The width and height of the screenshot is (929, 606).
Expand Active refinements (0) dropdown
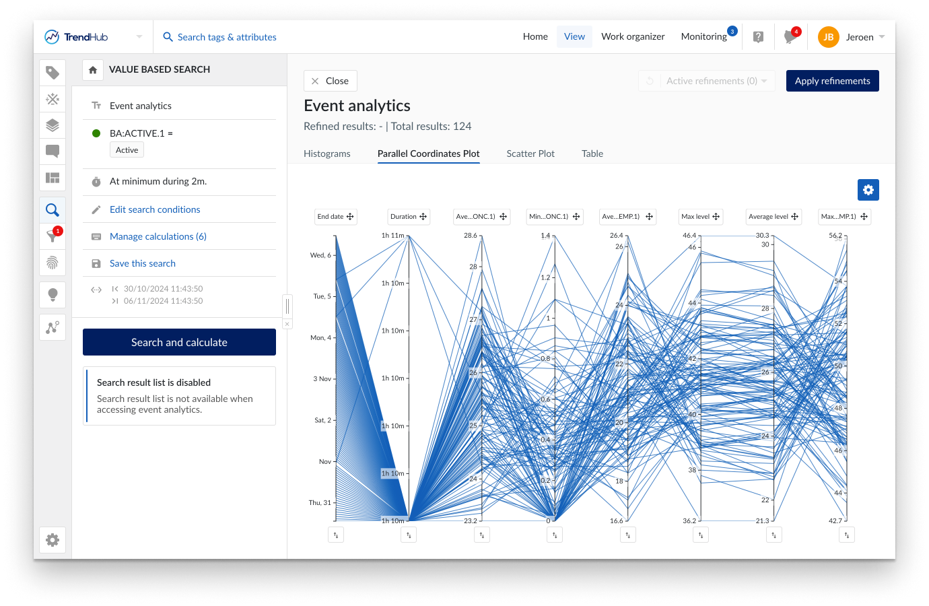click(764, 81)
